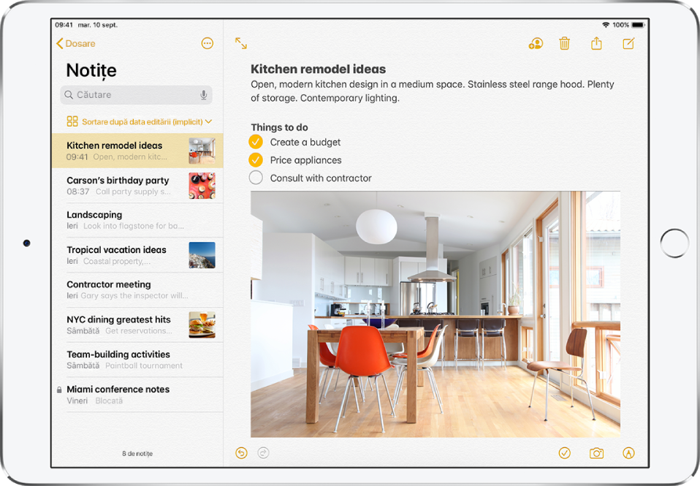Viewport: 700px width, 486px height.
Task: Insert a checklist with checkmark icon
Action: 565,453
